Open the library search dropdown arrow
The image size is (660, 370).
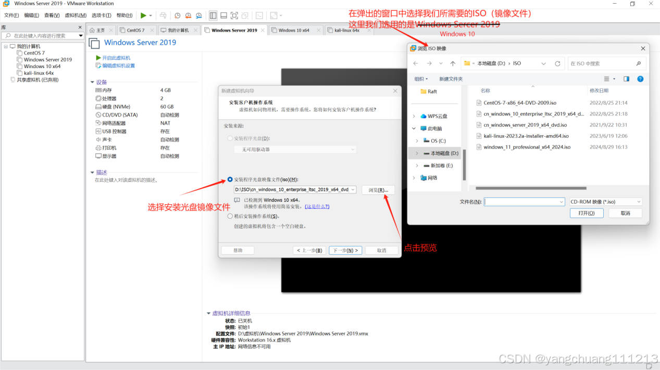[x=81, y=36]
